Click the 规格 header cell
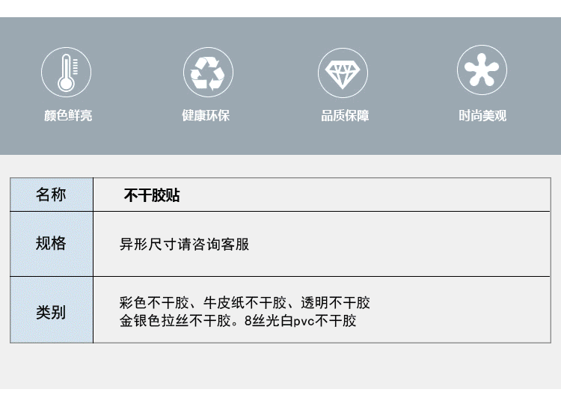Screen dimensions: 561x398 tap(52, 244)
